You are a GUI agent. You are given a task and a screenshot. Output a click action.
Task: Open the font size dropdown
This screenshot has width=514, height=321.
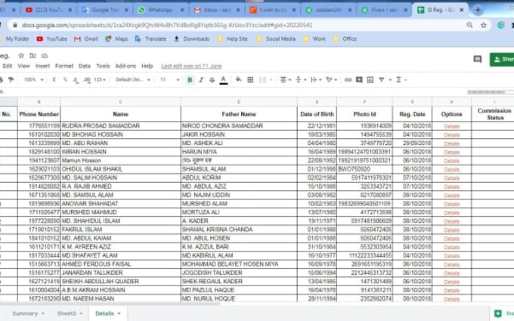[169, 79]
